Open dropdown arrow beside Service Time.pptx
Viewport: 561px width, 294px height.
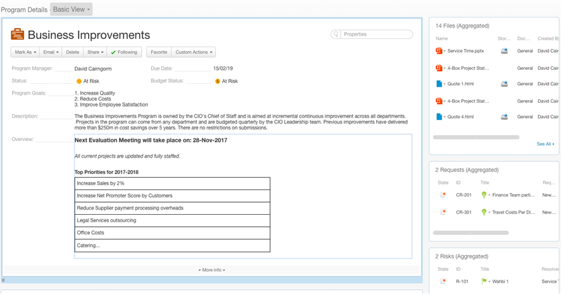445,51
